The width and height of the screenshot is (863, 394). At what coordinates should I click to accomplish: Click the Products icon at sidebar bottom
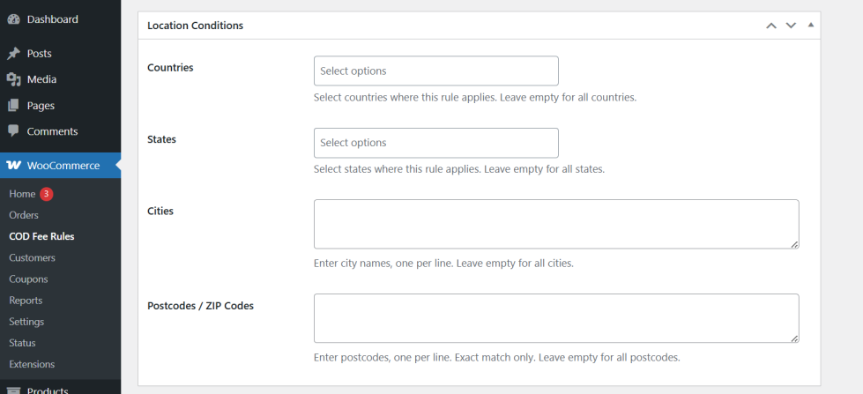tap(13, 390)
